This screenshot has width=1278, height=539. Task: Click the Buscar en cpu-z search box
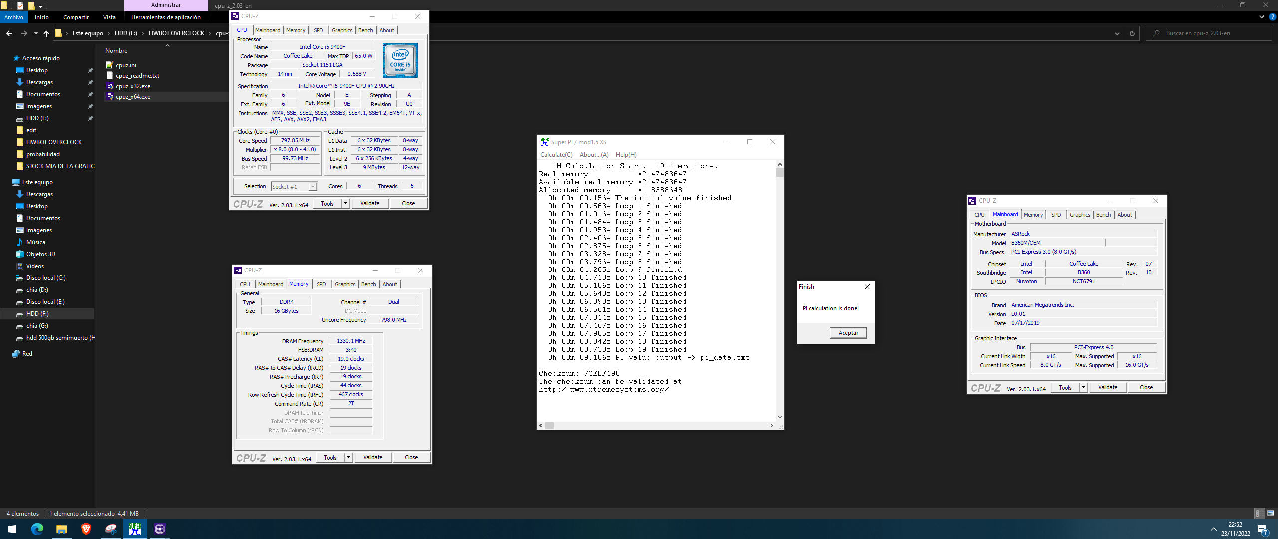[x=1208, y=33]
